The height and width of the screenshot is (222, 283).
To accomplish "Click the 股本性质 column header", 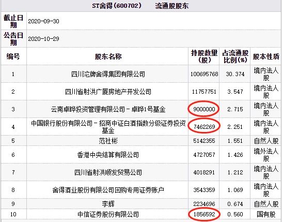I will (x=266, y=56).
